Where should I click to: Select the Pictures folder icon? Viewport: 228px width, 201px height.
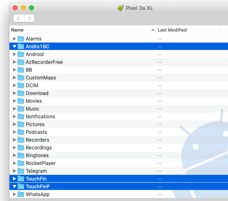(21, 124)
